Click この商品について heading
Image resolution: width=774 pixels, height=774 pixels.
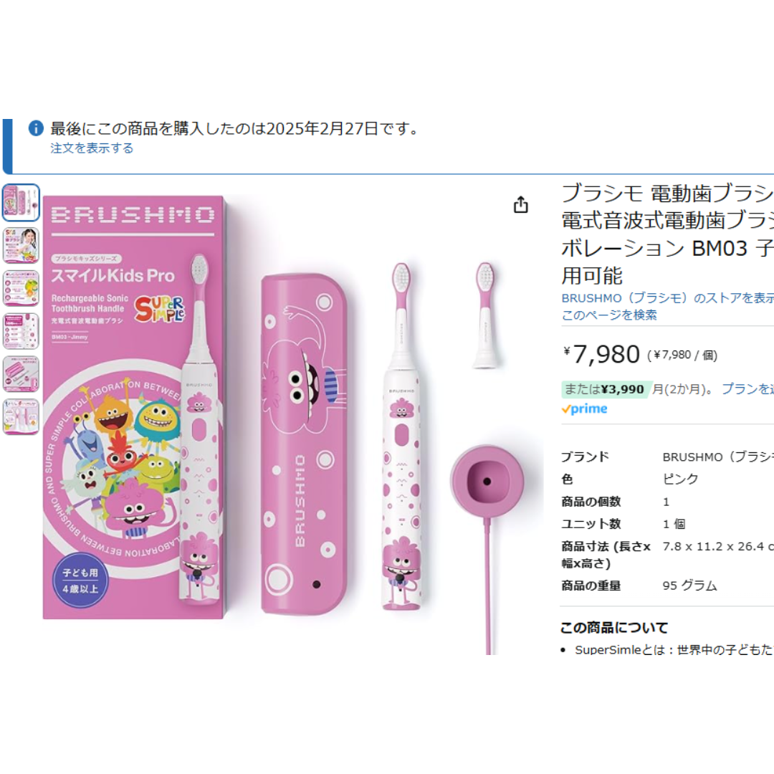pos(614,627)
